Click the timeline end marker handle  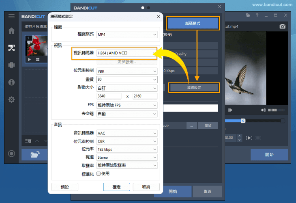pos(283,121)
